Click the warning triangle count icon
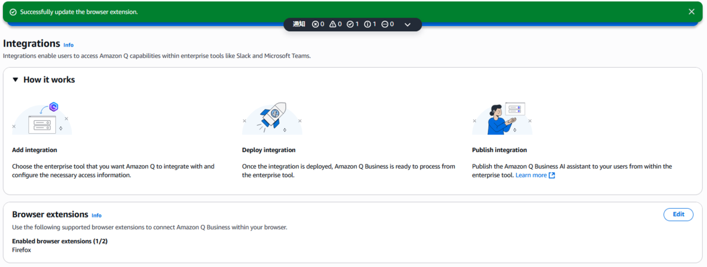This screenshot has height=267, width=707. pos(333,24)
